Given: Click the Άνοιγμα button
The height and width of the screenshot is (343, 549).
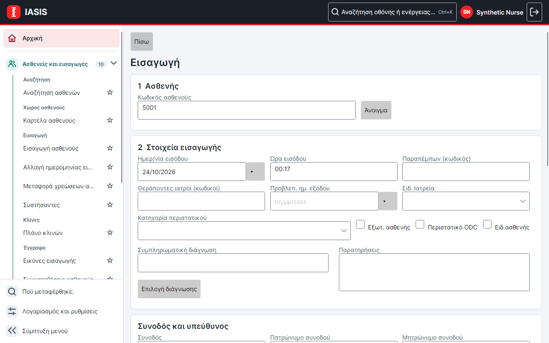Looking at the screenshot, I should click(x=376, y=110).
